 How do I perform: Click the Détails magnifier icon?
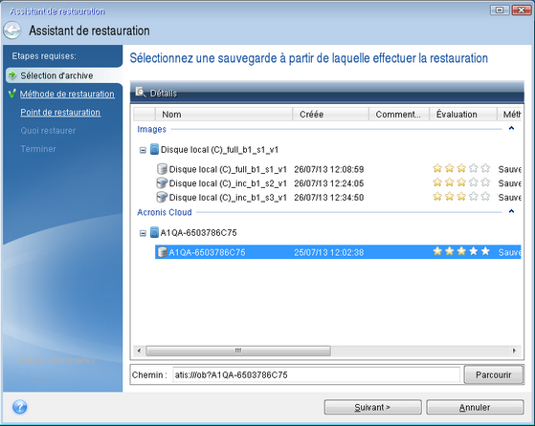pyautogui.click(x=141, y=93)
